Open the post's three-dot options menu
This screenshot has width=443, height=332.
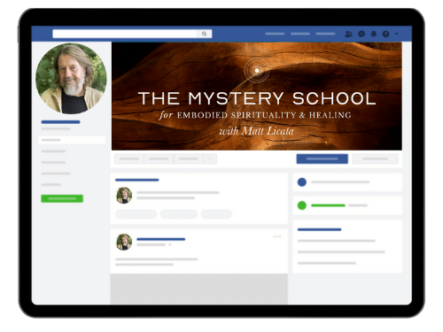tap(277, 236)
